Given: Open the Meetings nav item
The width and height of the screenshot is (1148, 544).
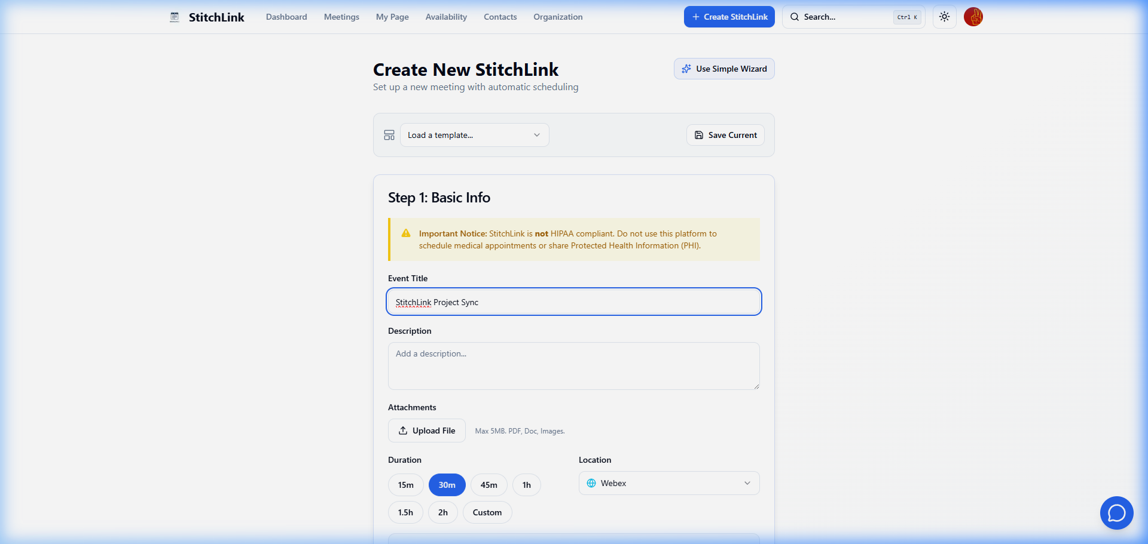Looking at the screenshot, I should (341, 17).
